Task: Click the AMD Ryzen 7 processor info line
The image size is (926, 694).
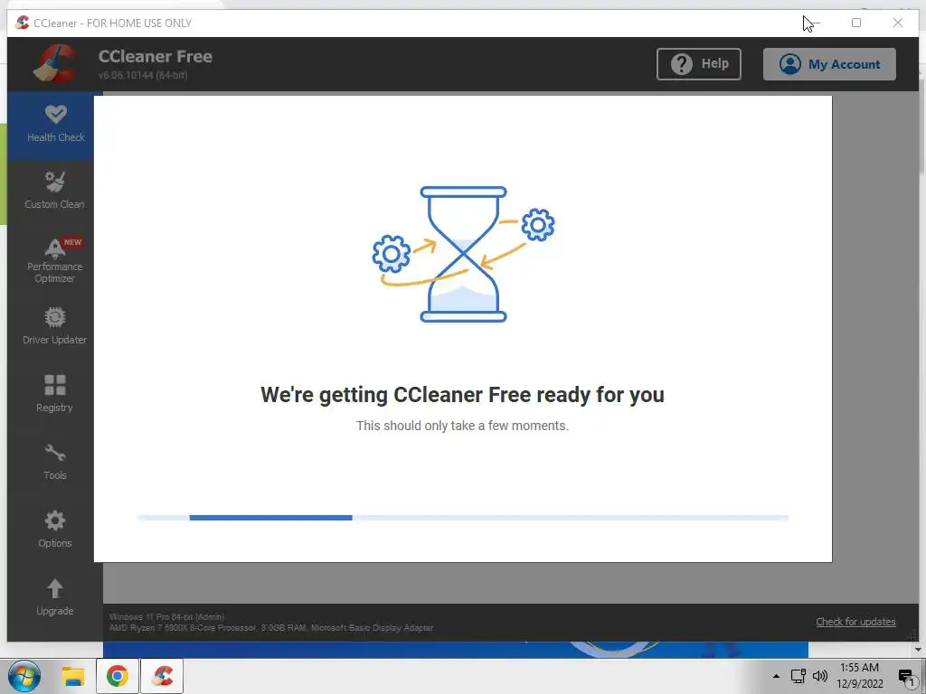Action: [x=271, y=628]
